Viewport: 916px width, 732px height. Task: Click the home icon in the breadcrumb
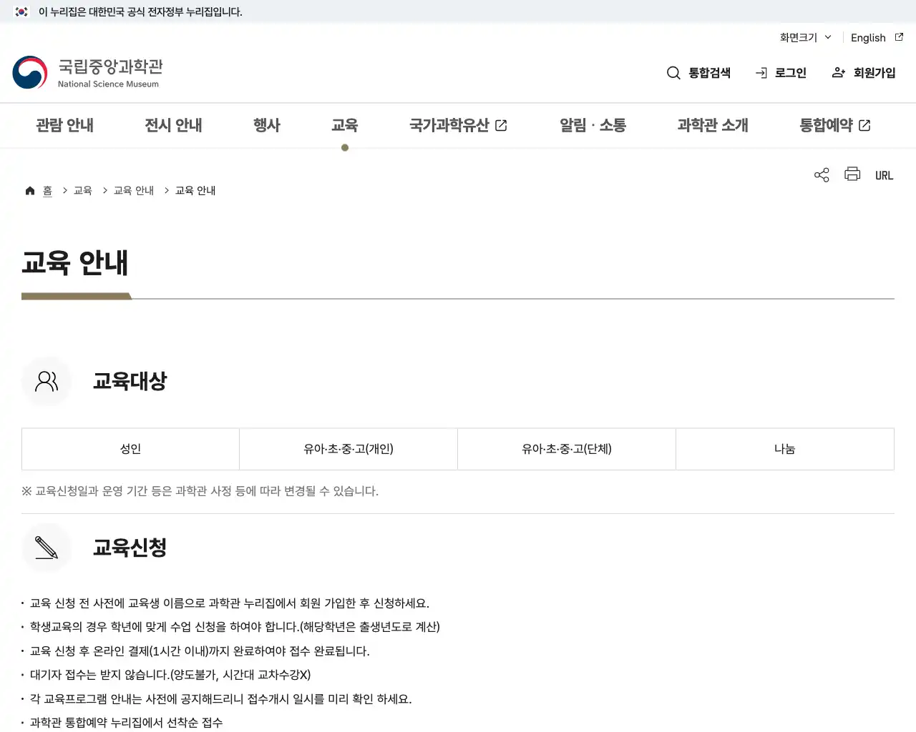pyautogui.click(x=30, y=189)
